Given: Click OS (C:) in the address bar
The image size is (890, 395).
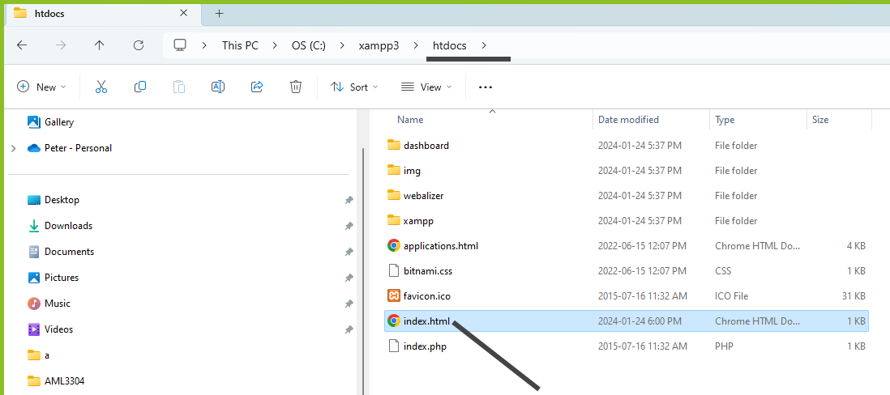Looking at the screenshot, I should click(309, 45).
